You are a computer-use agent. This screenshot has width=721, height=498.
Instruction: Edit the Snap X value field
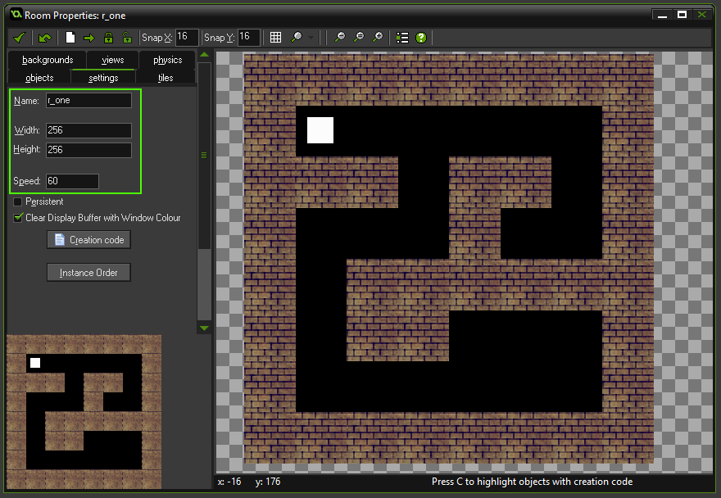pos(187,37)
